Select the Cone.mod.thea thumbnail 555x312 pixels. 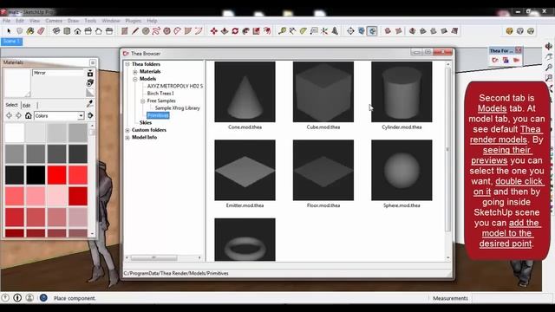245,92
